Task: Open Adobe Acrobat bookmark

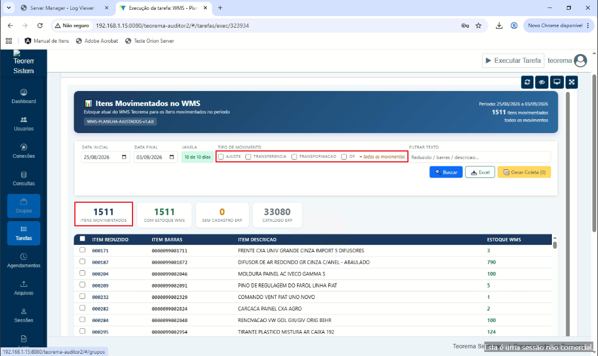Action: 97,41
